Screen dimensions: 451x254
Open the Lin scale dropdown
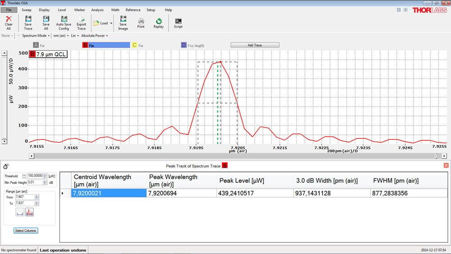pyautogui.click(x=75, y=36)
